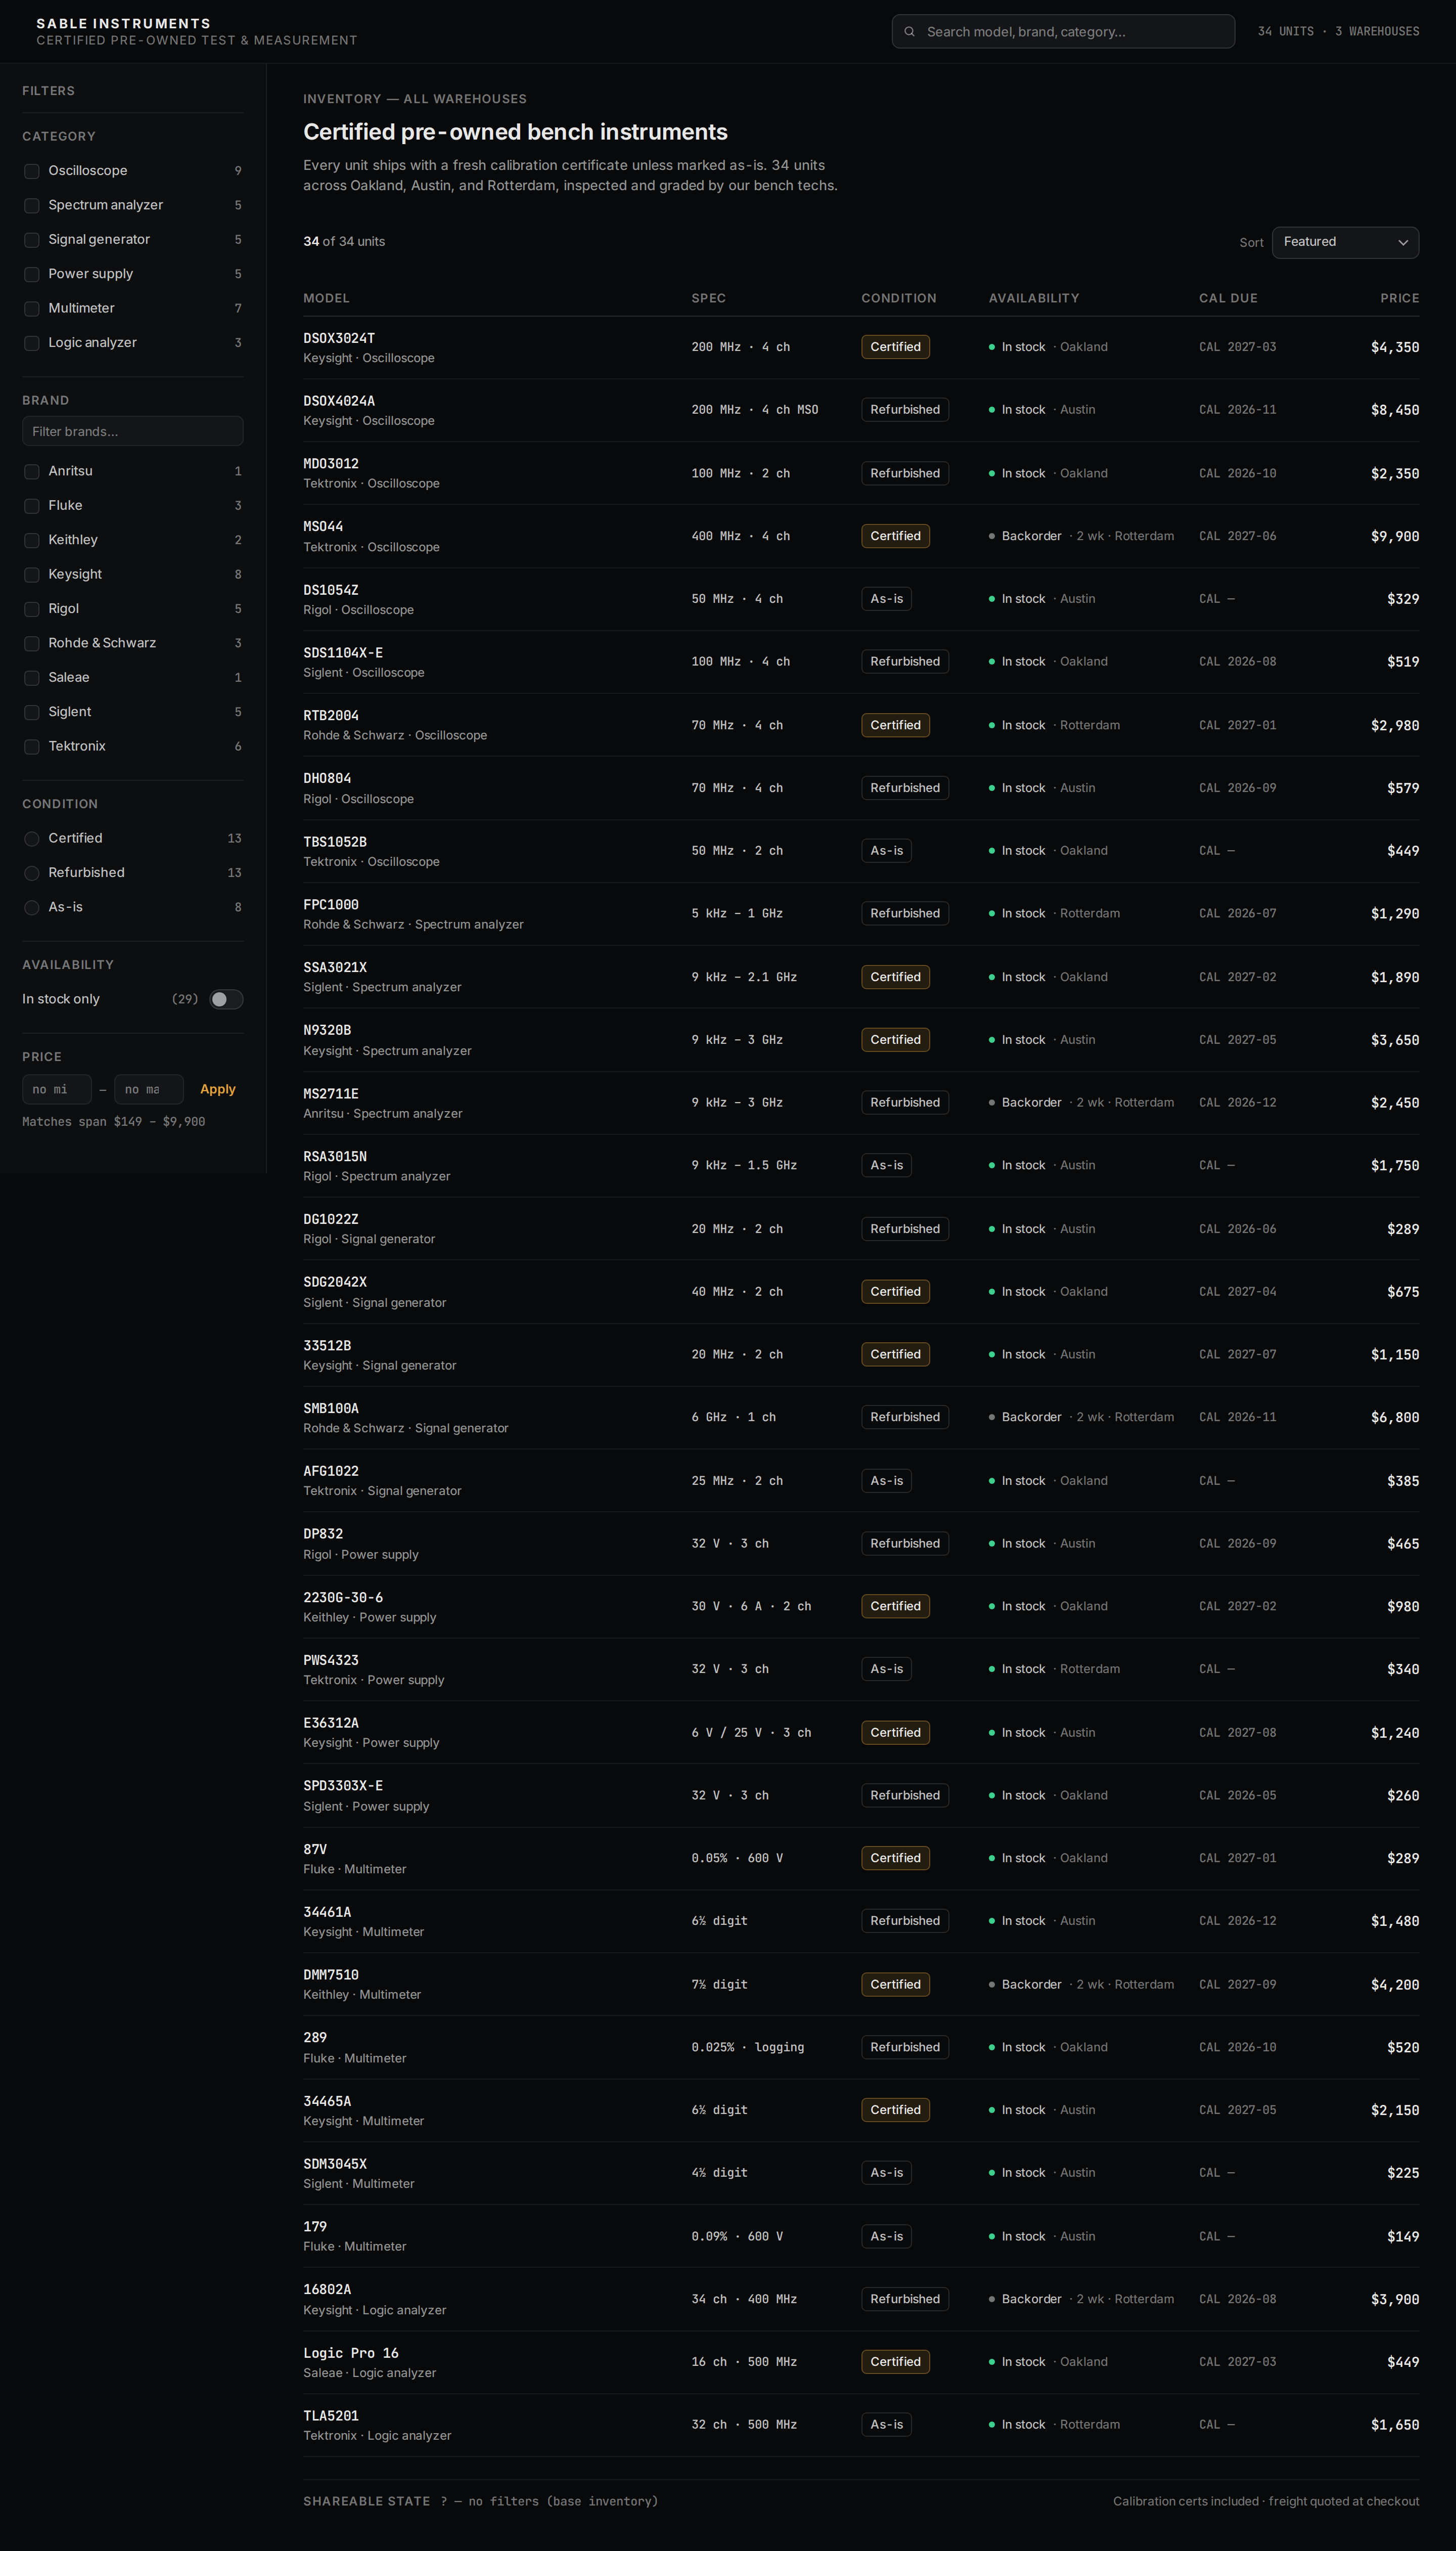Click the CAL DUE column header

click(1228, 298)
